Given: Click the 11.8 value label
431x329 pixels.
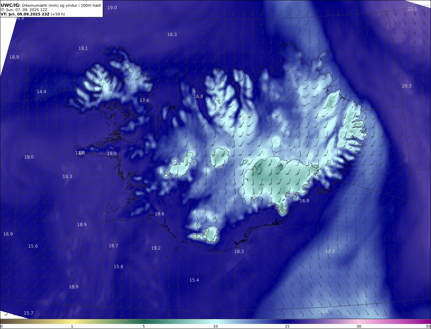Looking at the screenshot, I should [80, 153].
